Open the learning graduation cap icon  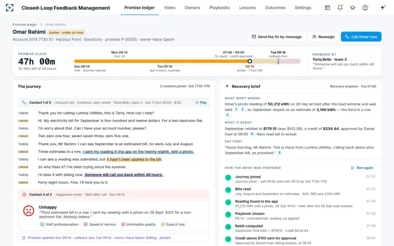tap(353, 8)
